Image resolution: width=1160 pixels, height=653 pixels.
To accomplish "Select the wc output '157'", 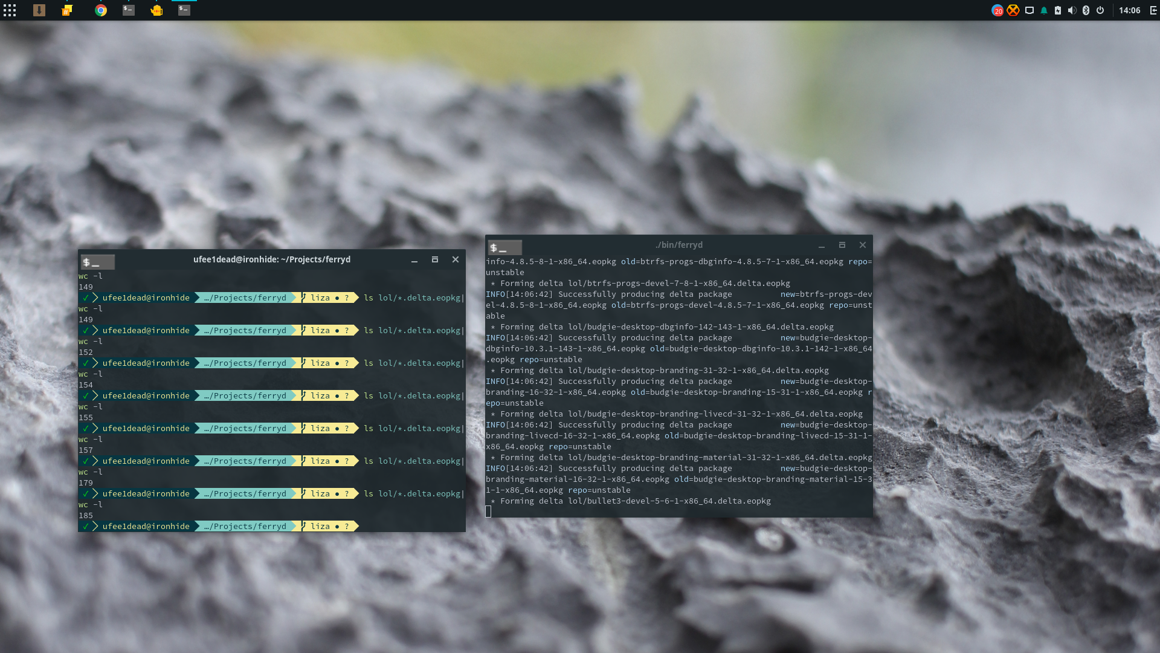I will click(86, 450).
